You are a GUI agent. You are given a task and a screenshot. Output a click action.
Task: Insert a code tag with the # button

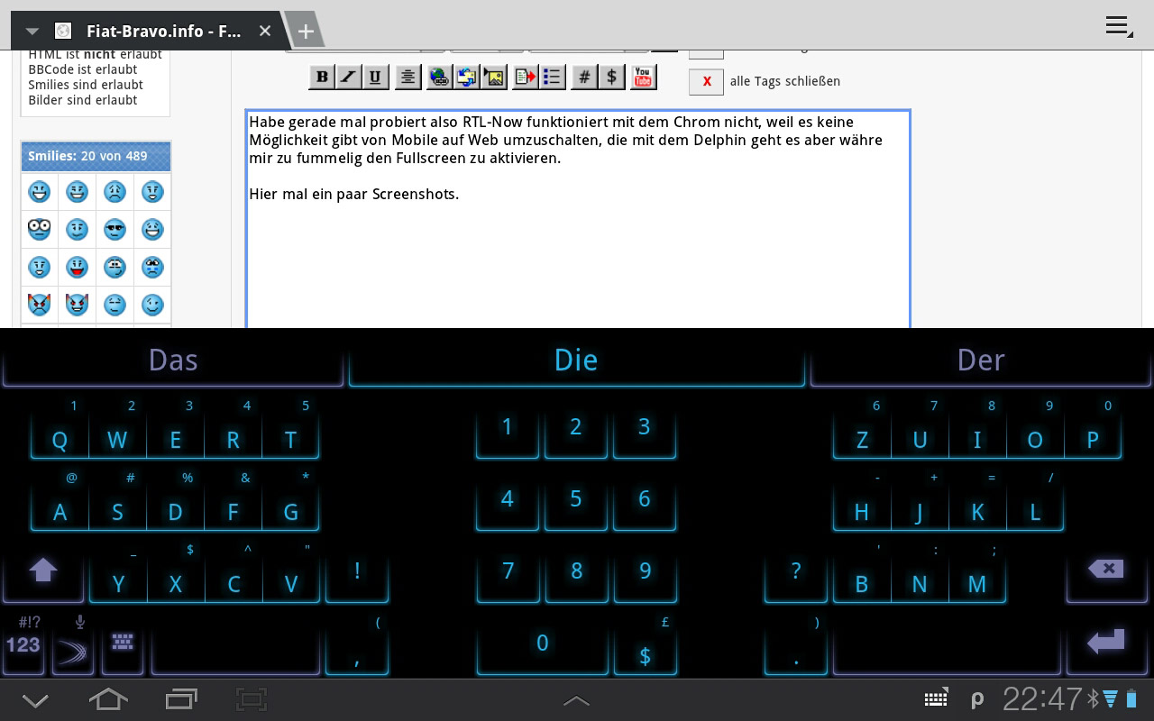[584, 78]
